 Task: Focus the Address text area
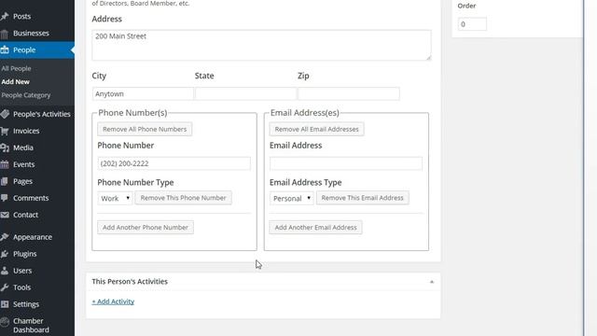coord(261,45)
